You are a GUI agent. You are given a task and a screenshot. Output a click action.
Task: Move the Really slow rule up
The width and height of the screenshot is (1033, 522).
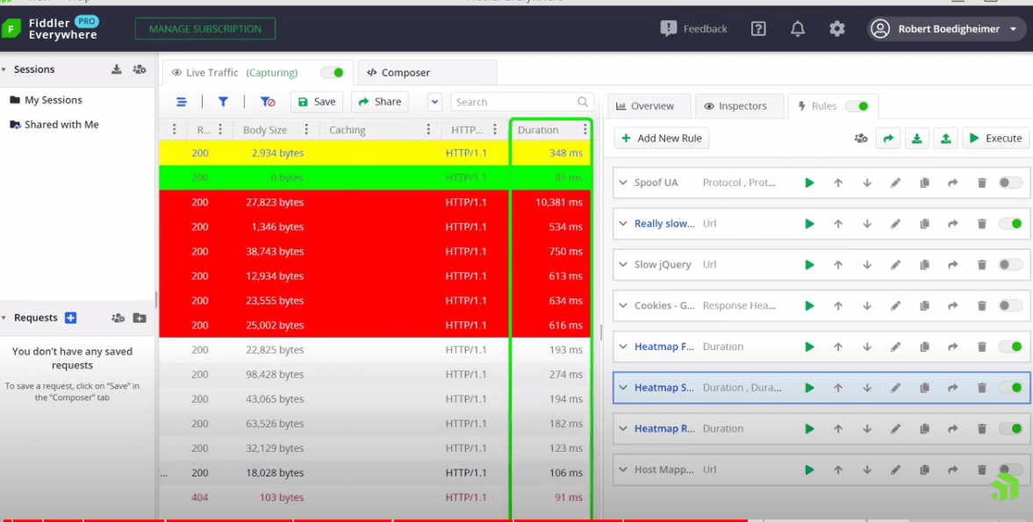(x=838, y=224)
